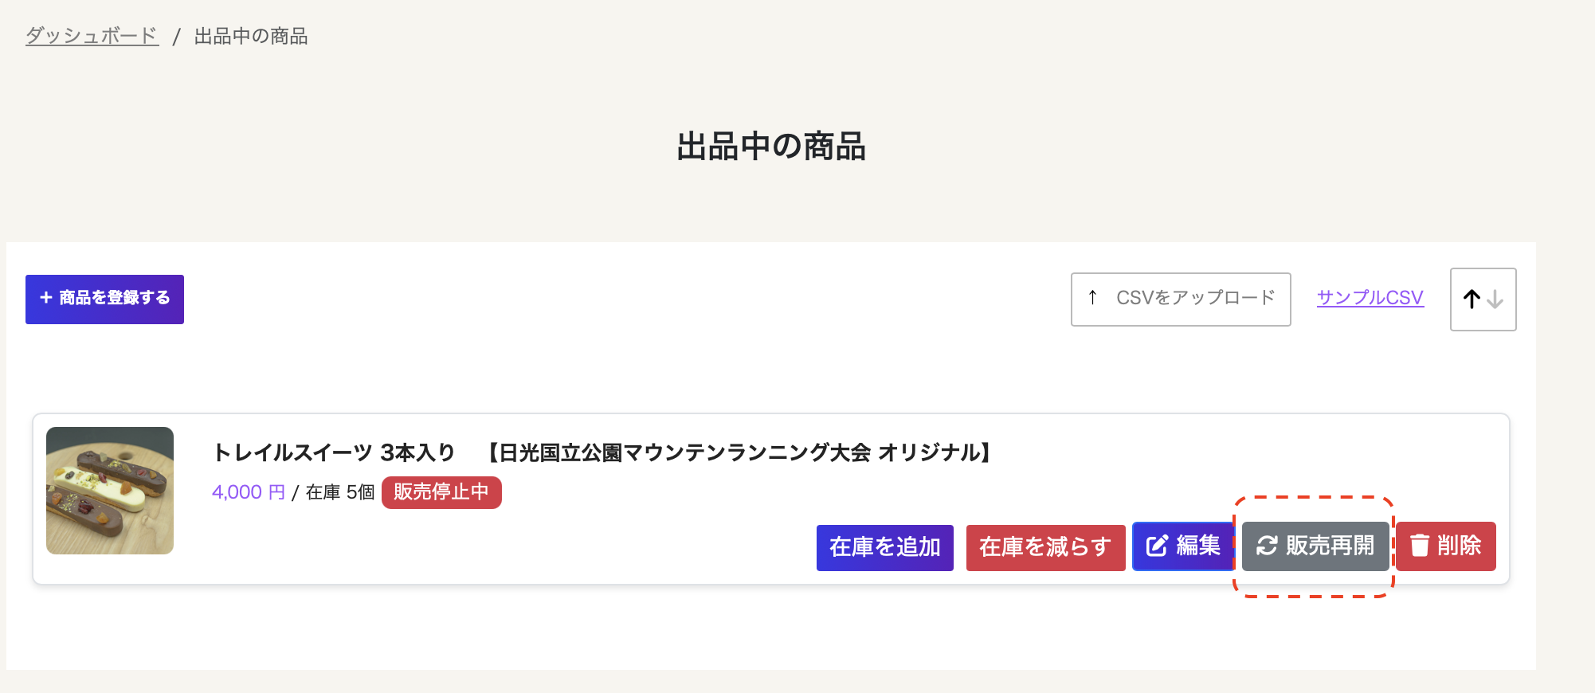1595x693 pixels.
Task: Click the 4,000 円 price text
Action: [248, 492]
